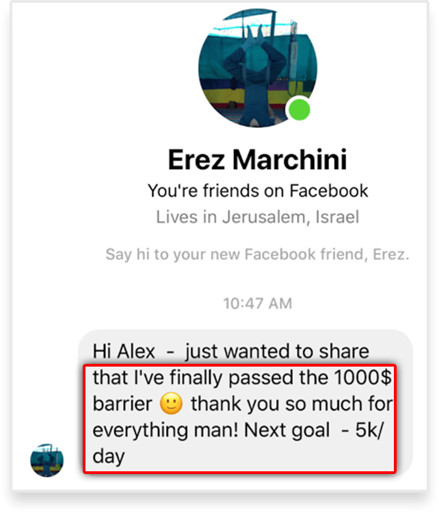Open the Erez Marchini name heading
The width and height of the screenshot is (439, 513).
coord(257,160)
